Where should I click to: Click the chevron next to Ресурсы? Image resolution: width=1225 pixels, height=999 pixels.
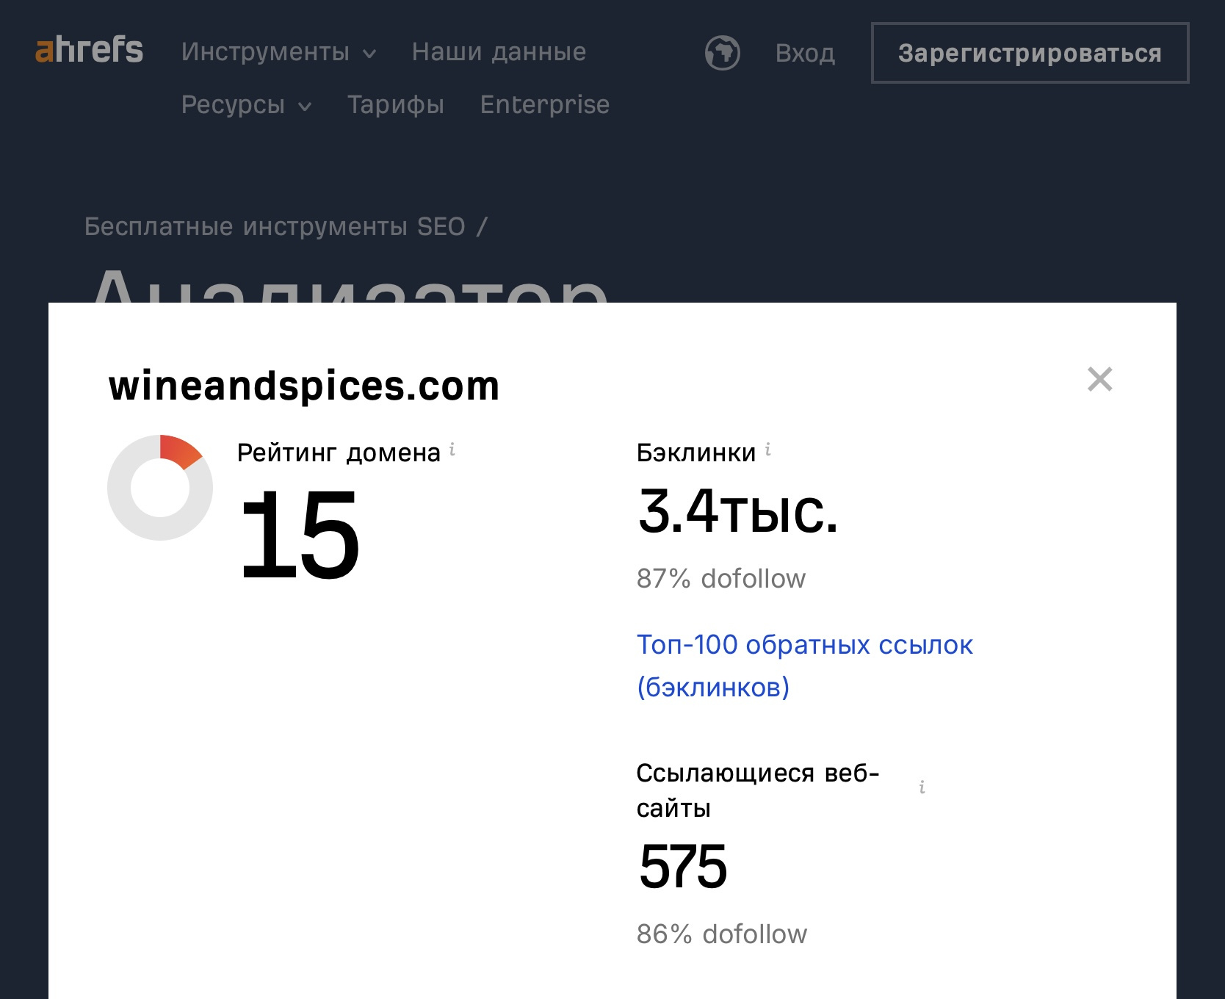[x=305, y=107]
